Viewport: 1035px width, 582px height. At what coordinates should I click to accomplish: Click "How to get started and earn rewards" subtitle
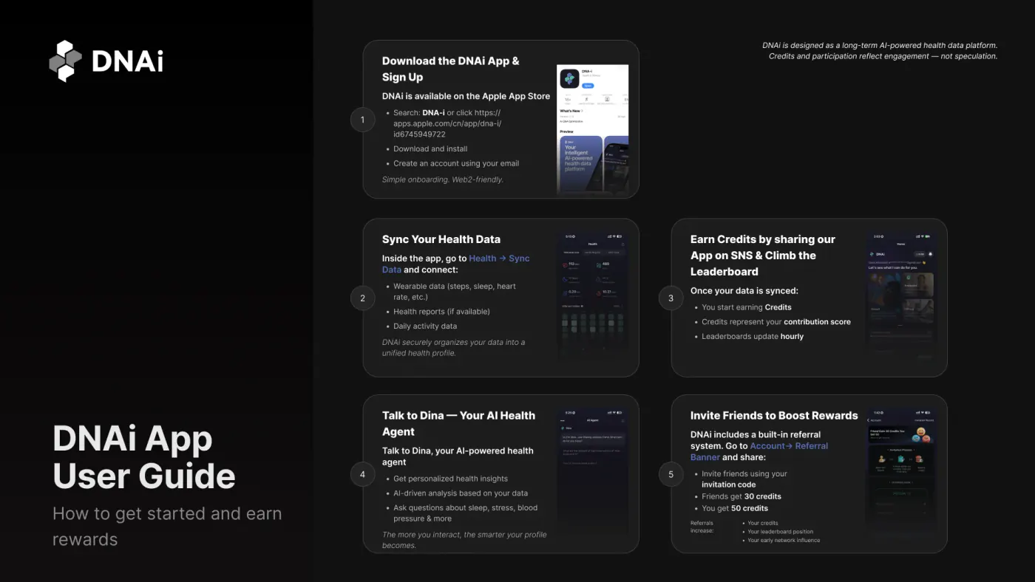(167, 526)
